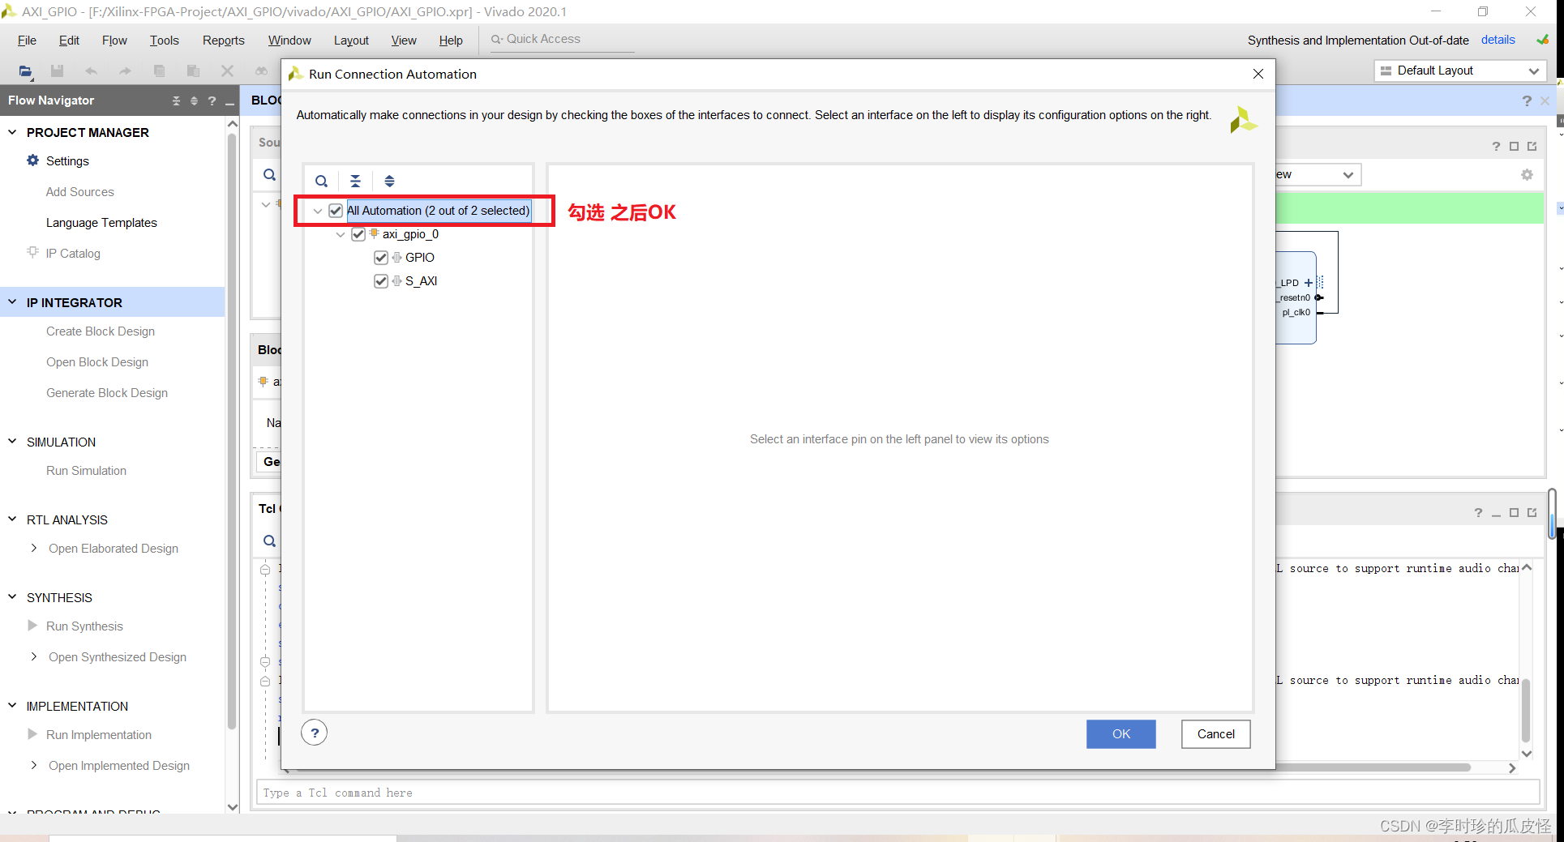Click the Run Synthesis play icon
The height and width of the screenshot is (842, 1564).
pyautogui.click(x=32, y=626)
